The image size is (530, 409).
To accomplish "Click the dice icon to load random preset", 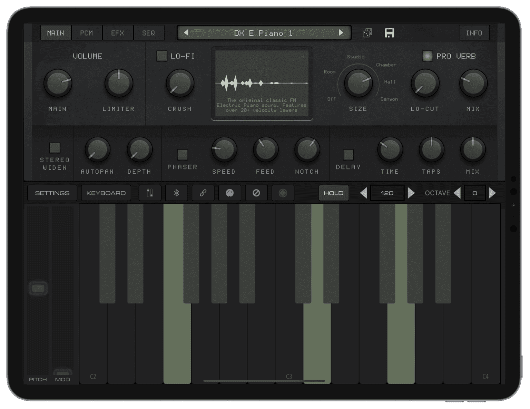I will (367, 33).
